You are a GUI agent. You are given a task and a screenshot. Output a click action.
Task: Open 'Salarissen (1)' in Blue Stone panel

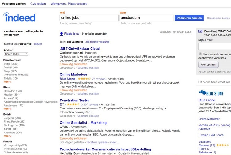click(207, 152)
